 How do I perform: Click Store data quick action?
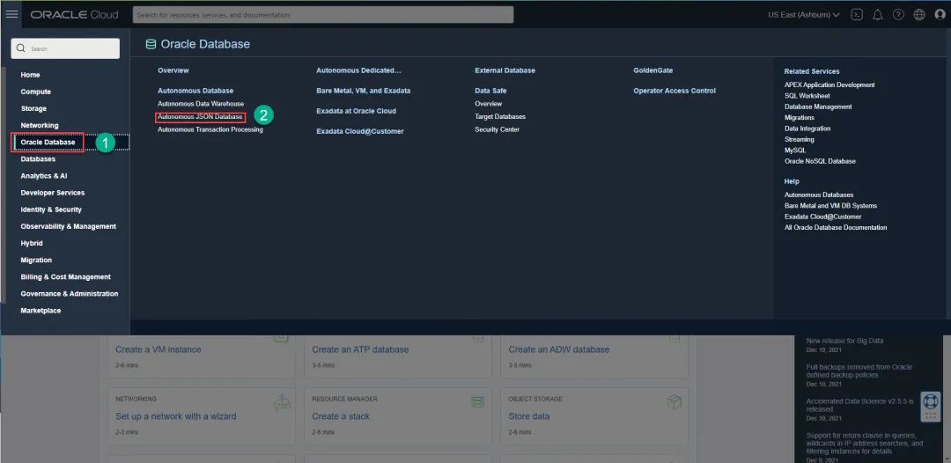529,416
